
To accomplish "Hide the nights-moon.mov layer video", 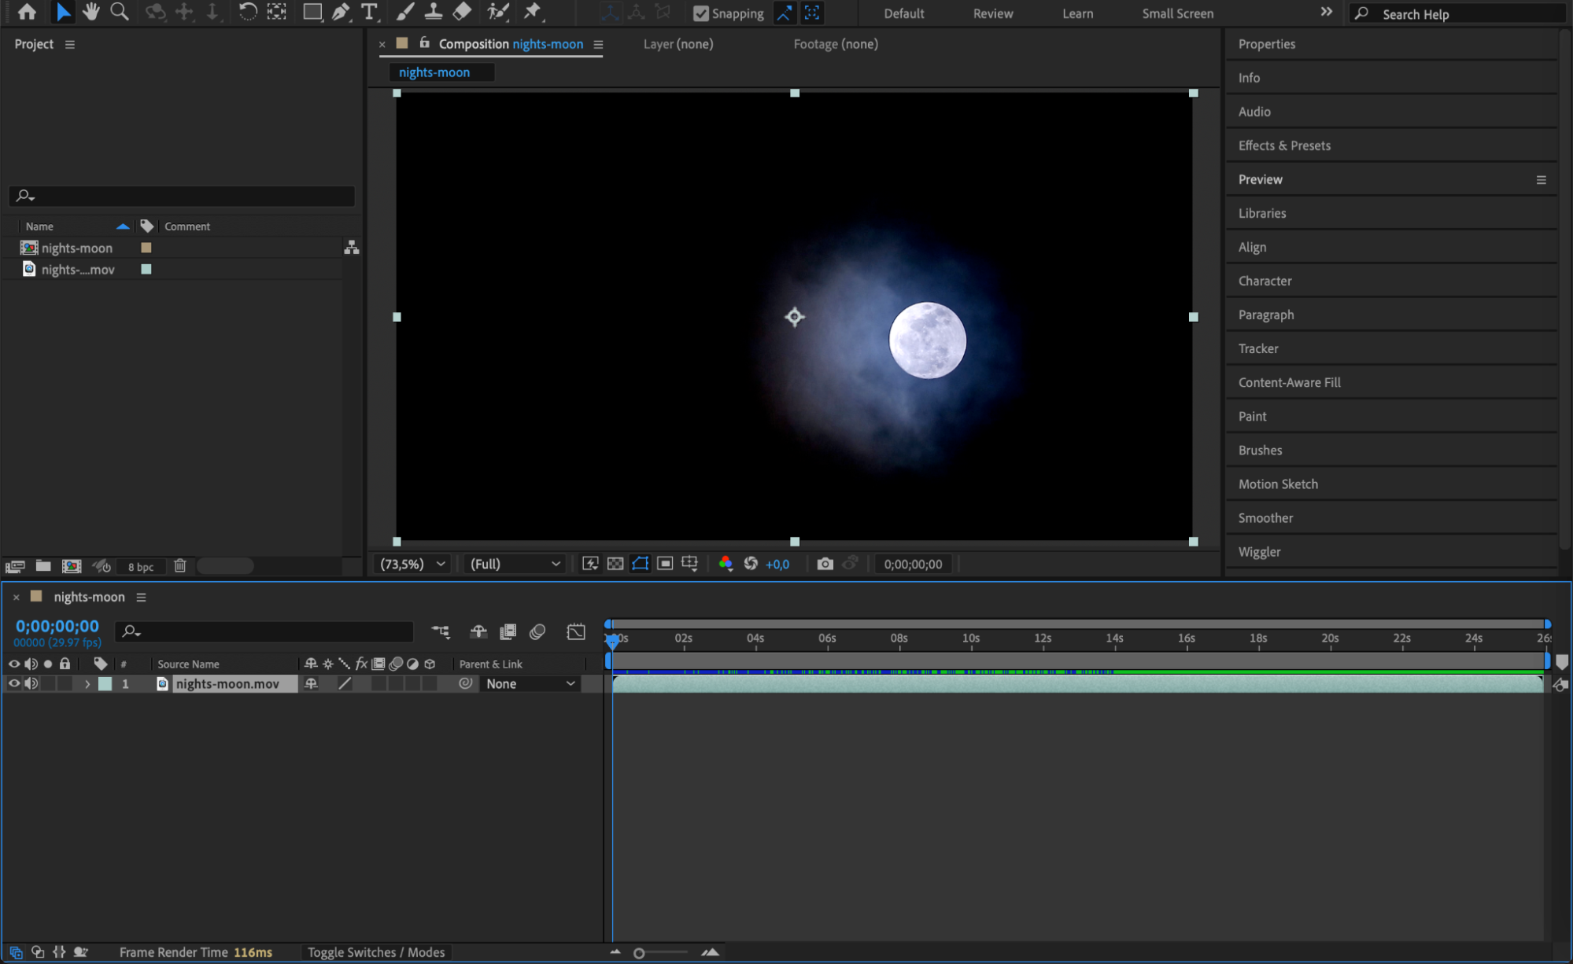I will (x=13, y=683).
